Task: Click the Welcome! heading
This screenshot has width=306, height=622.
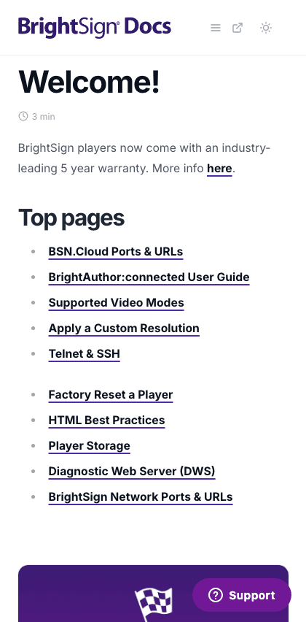Action: [x=89, y=81]
